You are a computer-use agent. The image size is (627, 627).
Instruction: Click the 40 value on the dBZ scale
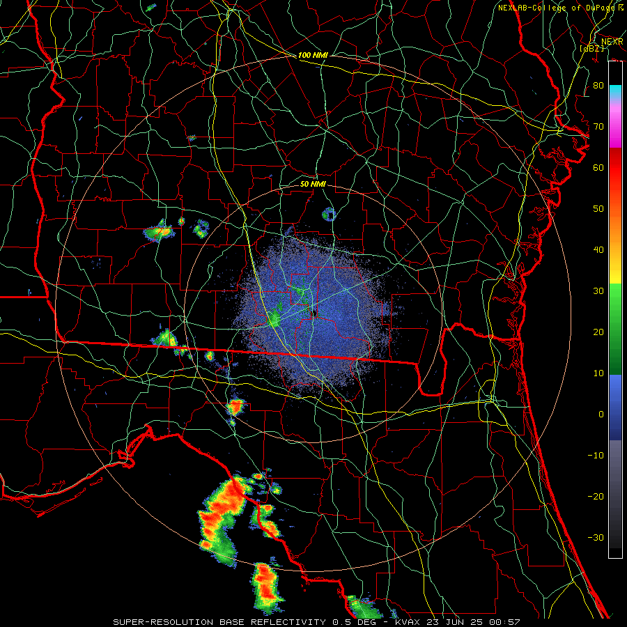[x=598, y=250]
